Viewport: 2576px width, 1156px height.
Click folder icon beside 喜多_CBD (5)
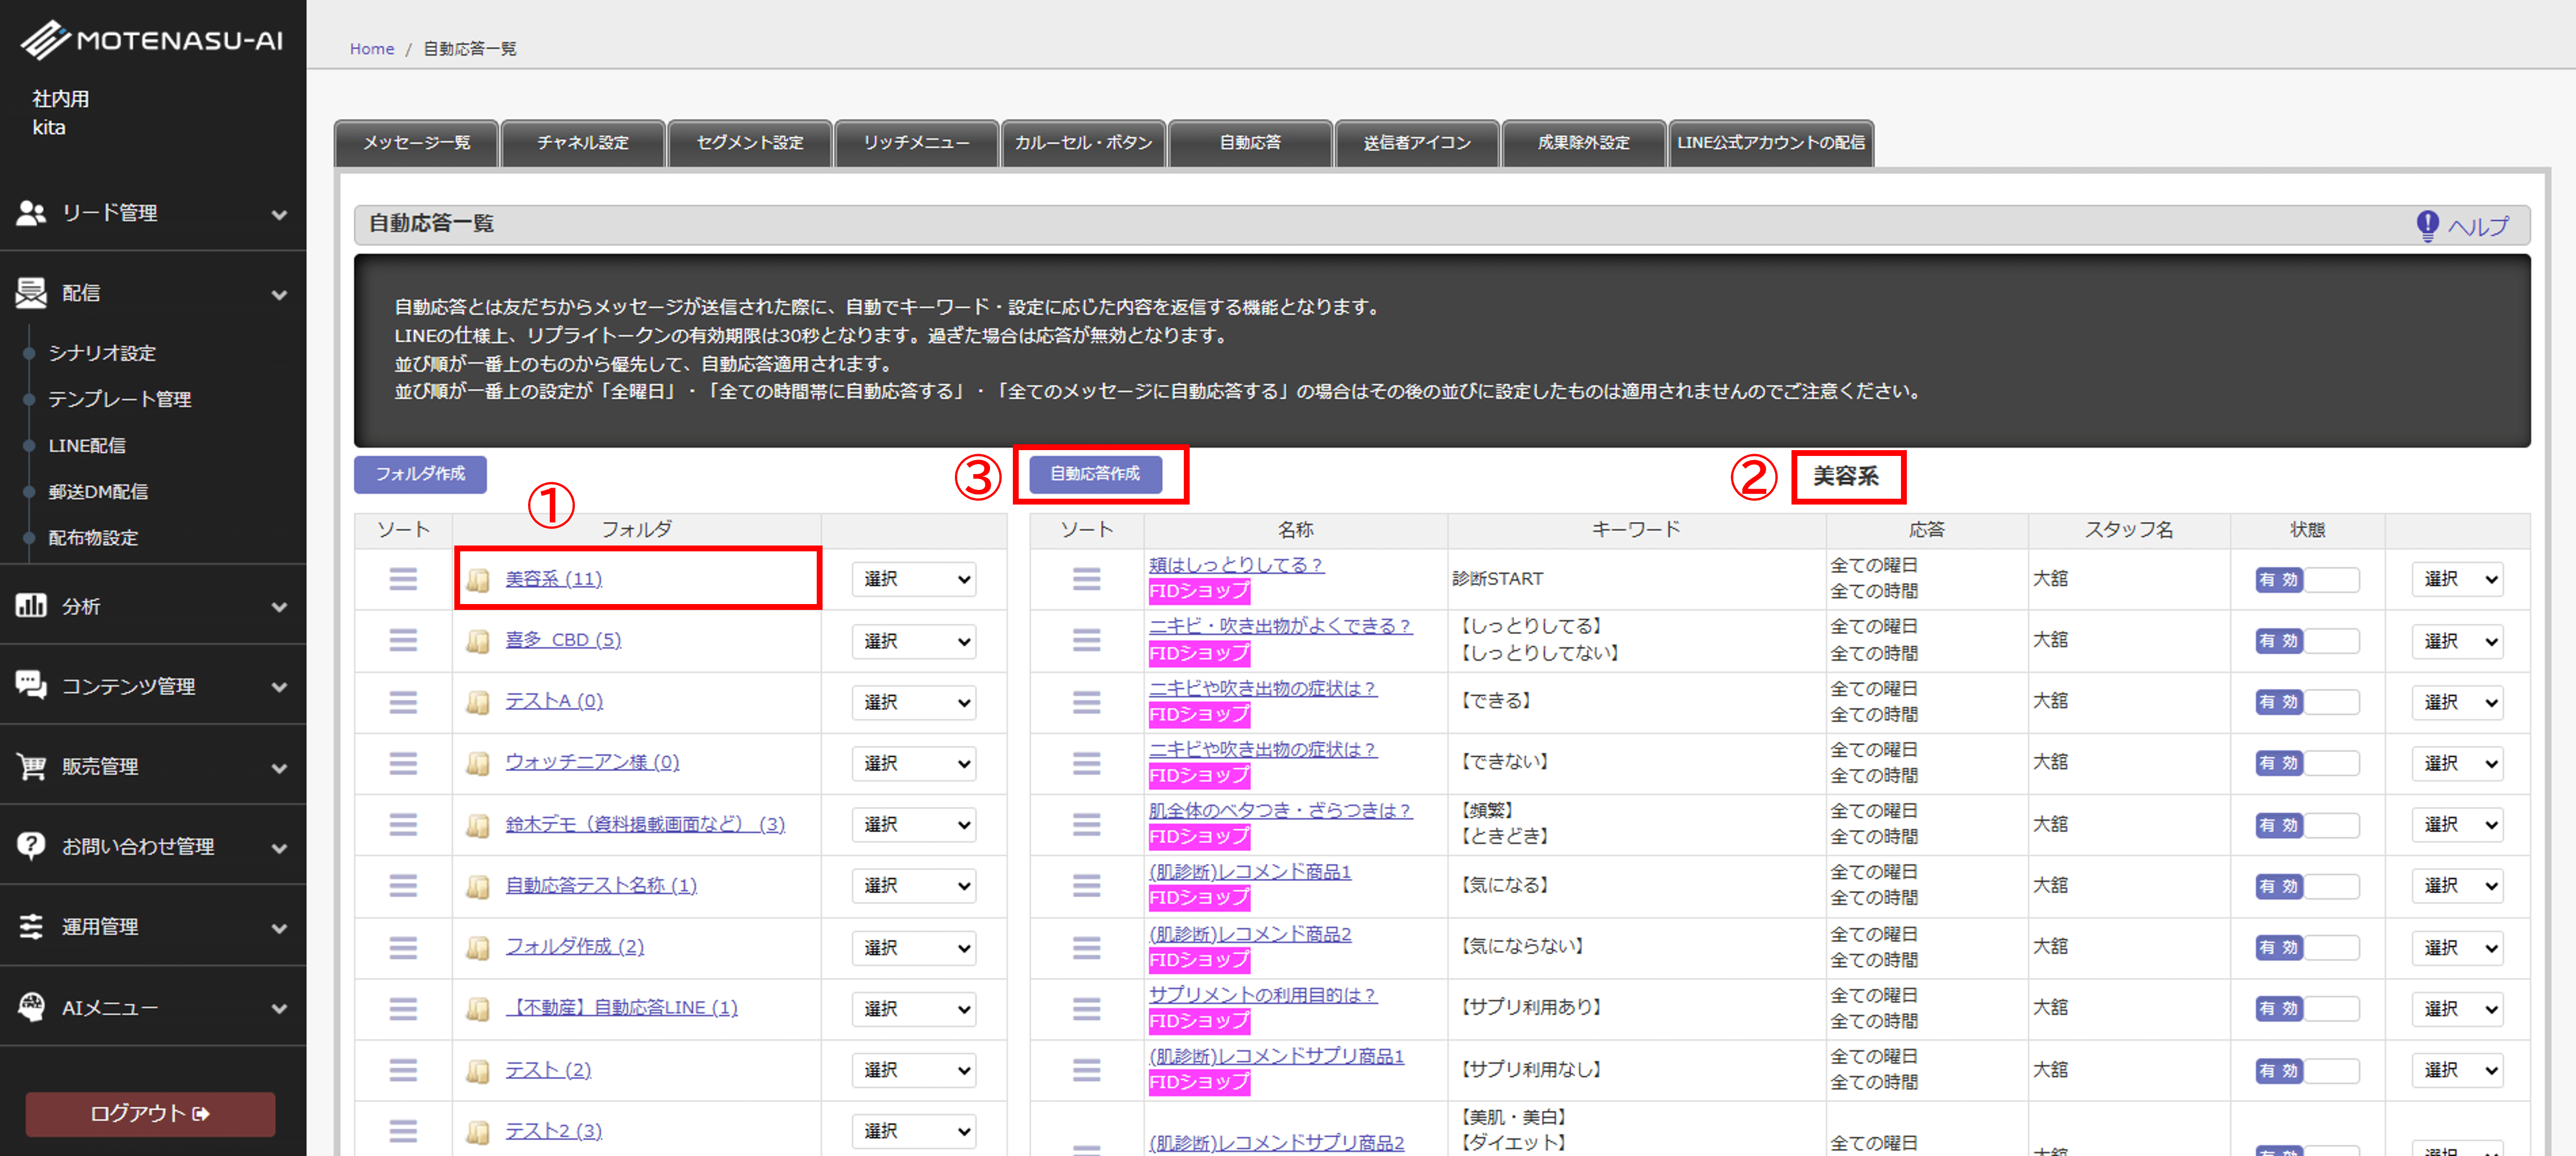[478, 641]
